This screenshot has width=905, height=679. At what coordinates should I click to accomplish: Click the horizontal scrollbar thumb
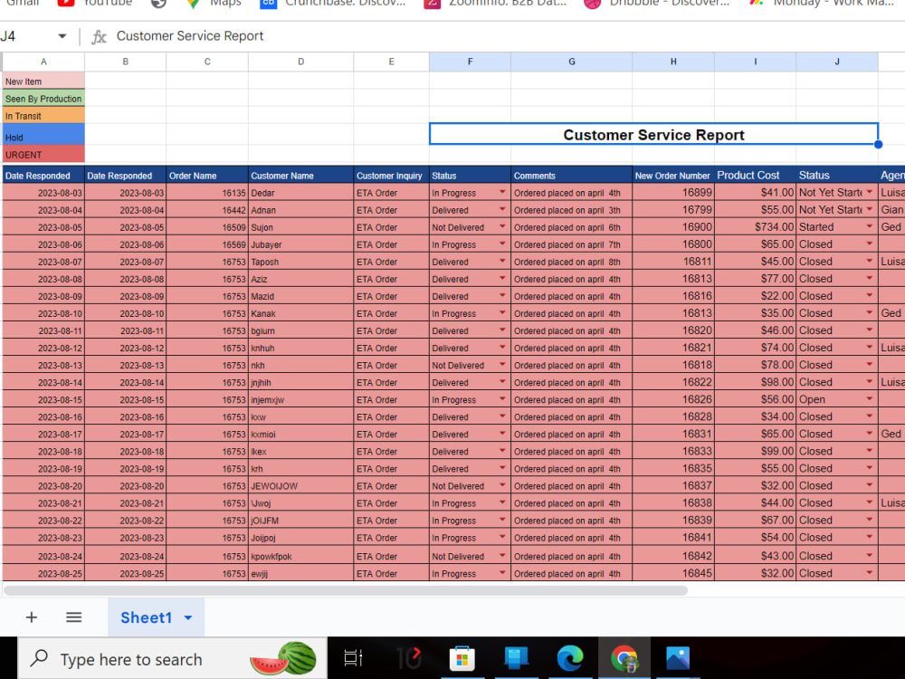(x=346, y=590)
